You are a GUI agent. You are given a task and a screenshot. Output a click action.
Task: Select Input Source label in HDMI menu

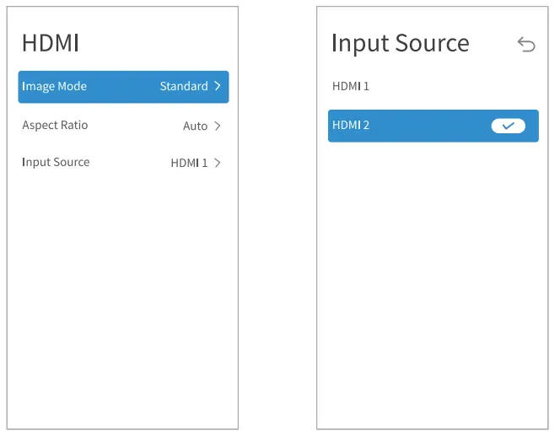[56, 162]
